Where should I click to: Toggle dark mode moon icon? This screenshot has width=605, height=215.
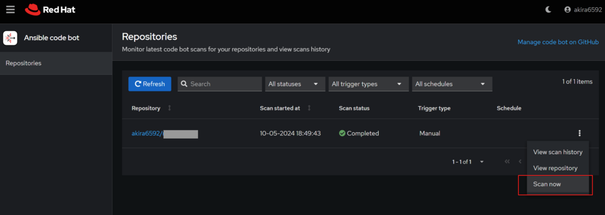click(549, 10)
